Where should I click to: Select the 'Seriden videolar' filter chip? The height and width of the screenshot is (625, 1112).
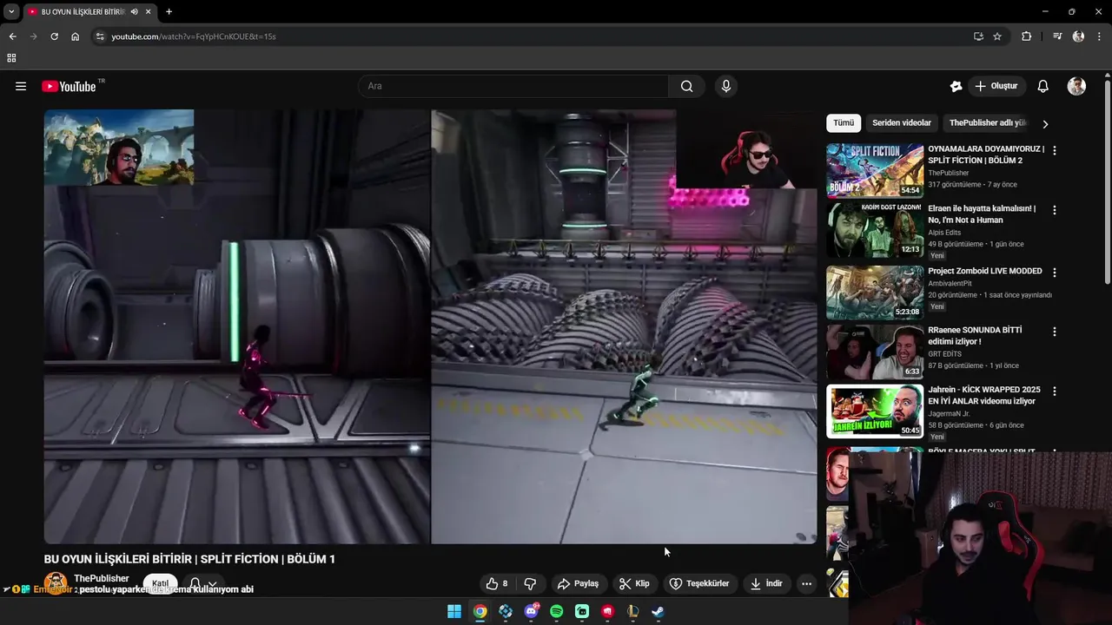click(902, 123)
